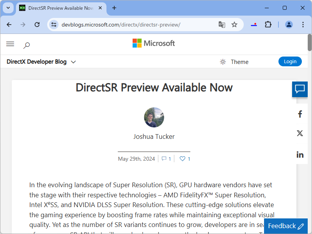Toggle the site Theme with the sun icon

(x=223, y=62)
